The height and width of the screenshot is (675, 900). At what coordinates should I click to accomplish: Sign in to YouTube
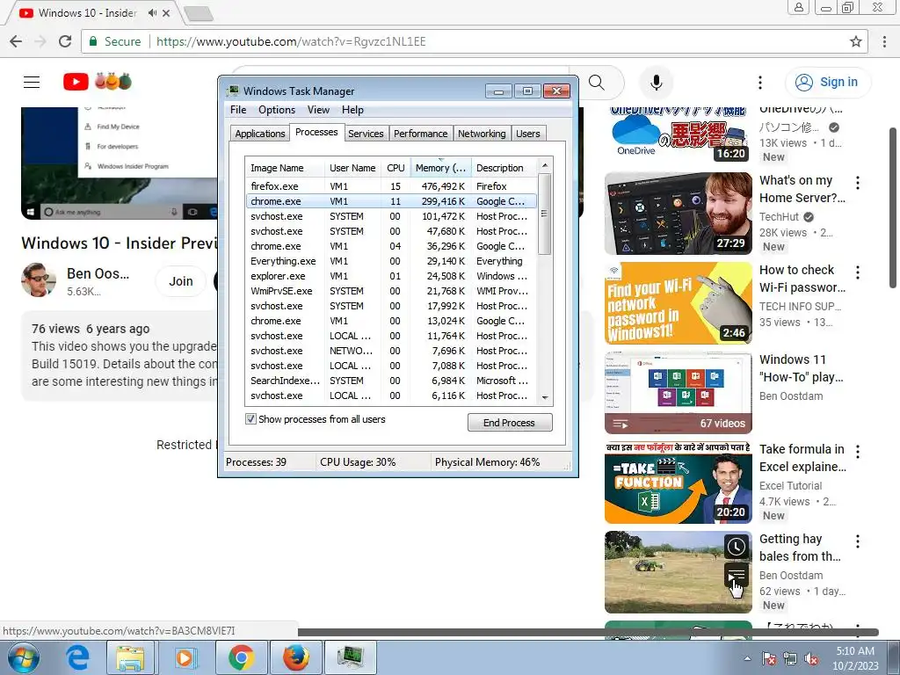827,82
